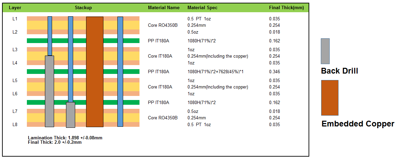
Task: Click the Embedded Copper legend label
Action: pyautogui.click(x=358, y=124)
